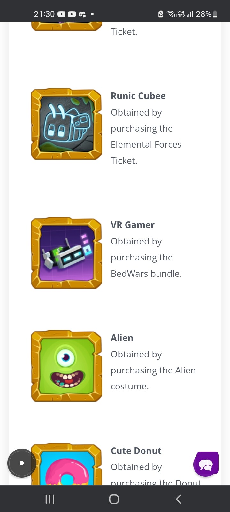Tap the VR Gamer avatar icon

tap(66, 253)
